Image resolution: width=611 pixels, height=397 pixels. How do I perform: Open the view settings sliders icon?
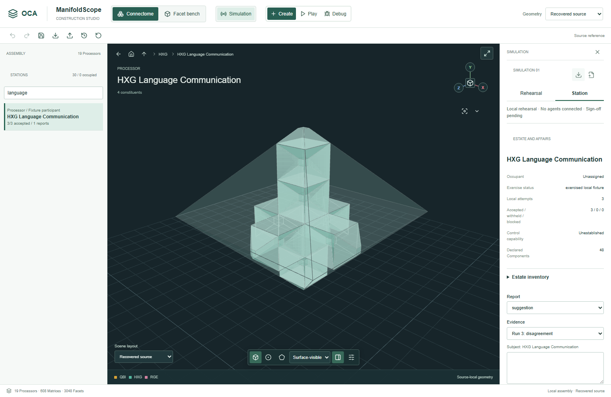pos(351,357)
